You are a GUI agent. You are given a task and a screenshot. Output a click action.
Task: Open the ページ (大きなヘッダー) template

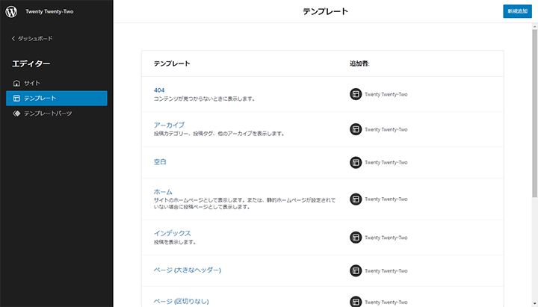point(187,270)
